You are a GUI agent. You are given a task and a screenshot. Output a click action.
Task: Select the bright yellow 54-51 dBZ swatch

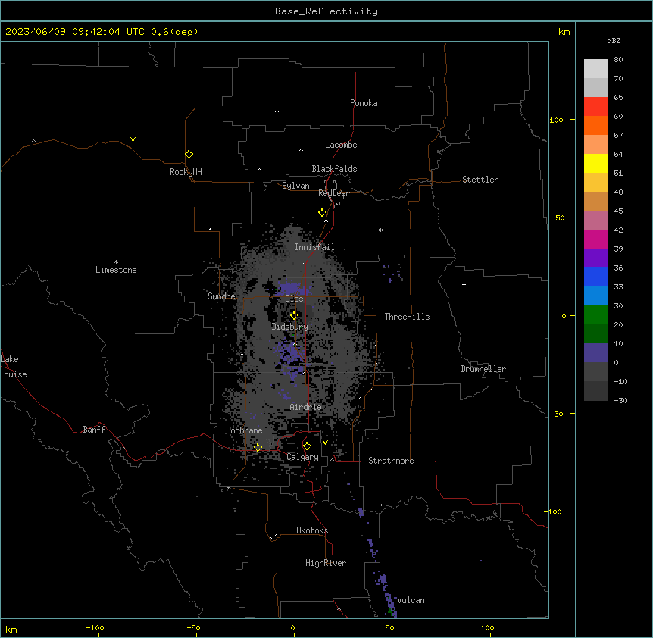[x=595, y=163]
